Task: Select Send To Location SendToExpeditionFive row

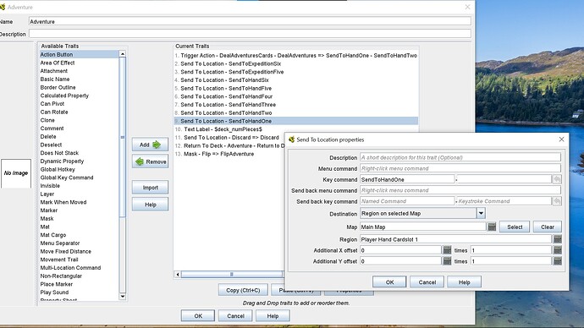Action: tap(296, 72)
